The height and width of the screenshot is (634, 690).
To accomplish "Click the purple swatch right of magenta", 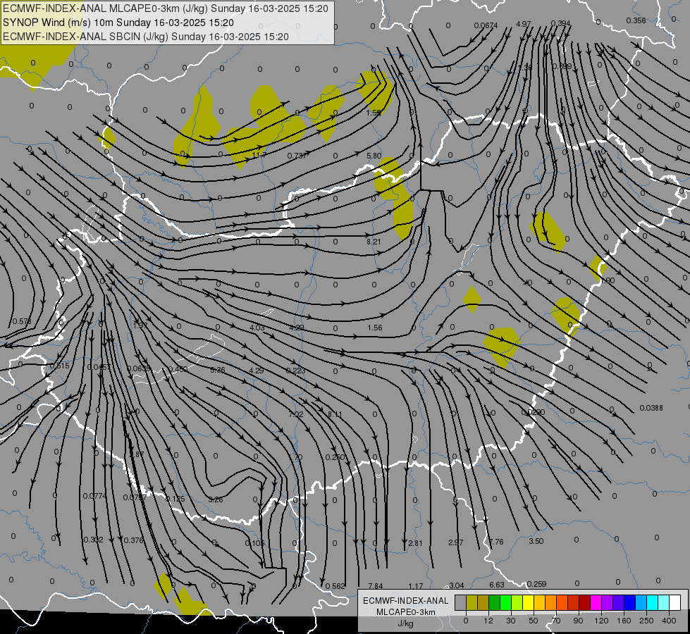I will pyautogui.click(x=608, y=602).
